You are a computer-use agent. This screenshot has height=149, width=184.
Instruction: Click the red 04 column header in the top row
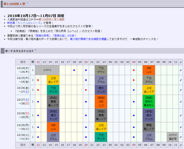134,62
